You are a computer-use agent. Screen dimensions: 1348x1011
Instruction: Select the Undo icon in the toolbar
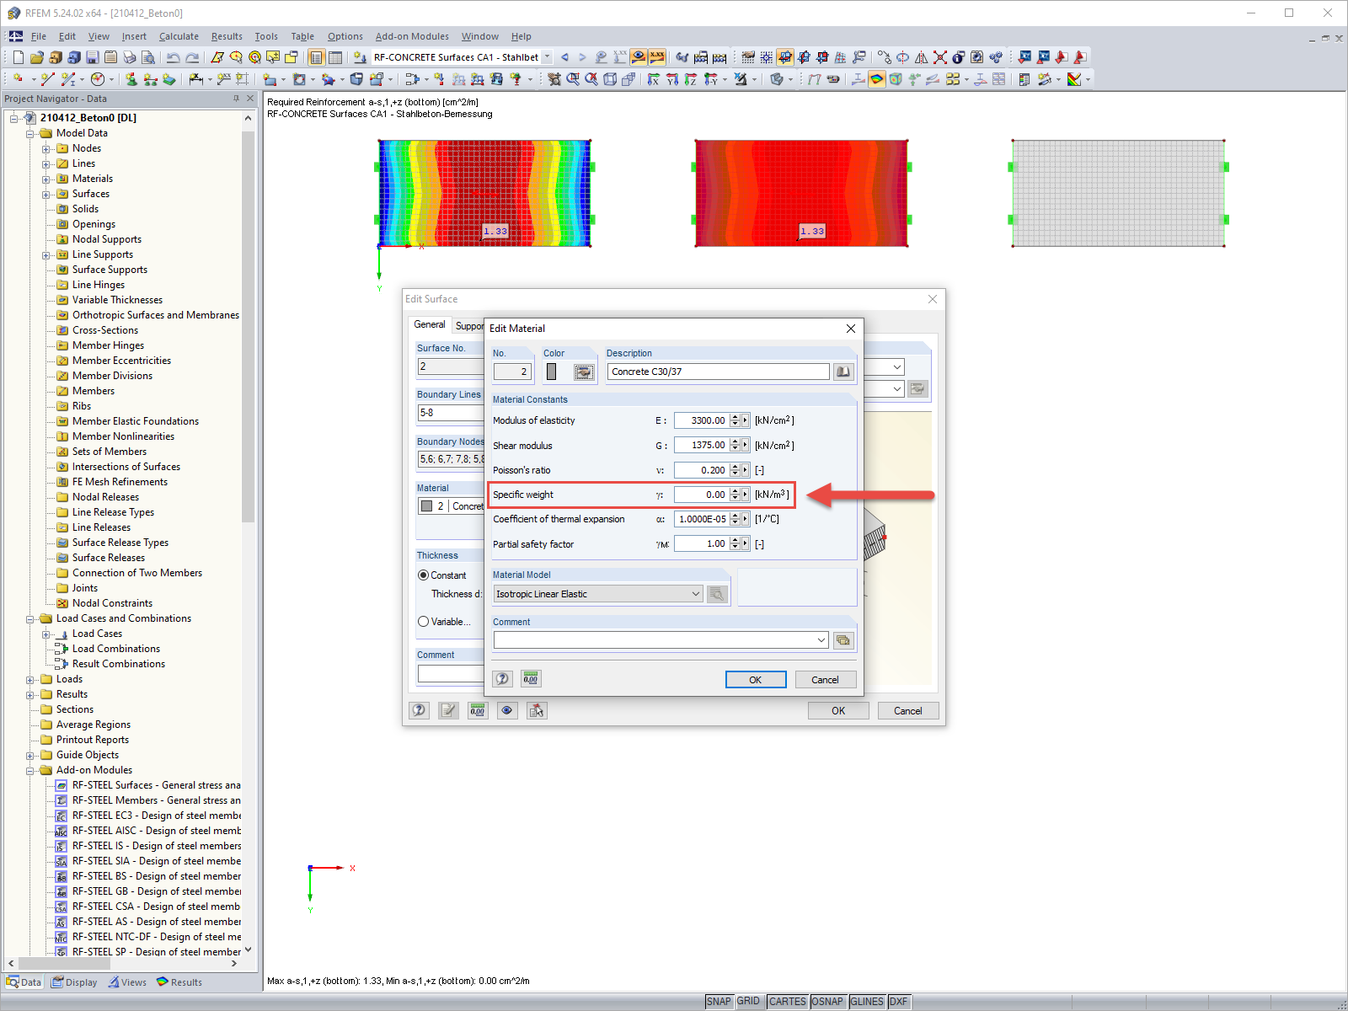click(x=174, y=56)
